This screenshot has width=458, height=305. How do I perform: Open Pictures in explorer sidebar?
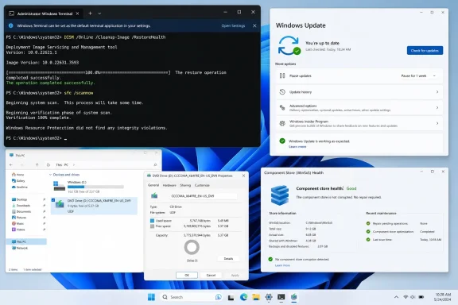pos(19,218)
